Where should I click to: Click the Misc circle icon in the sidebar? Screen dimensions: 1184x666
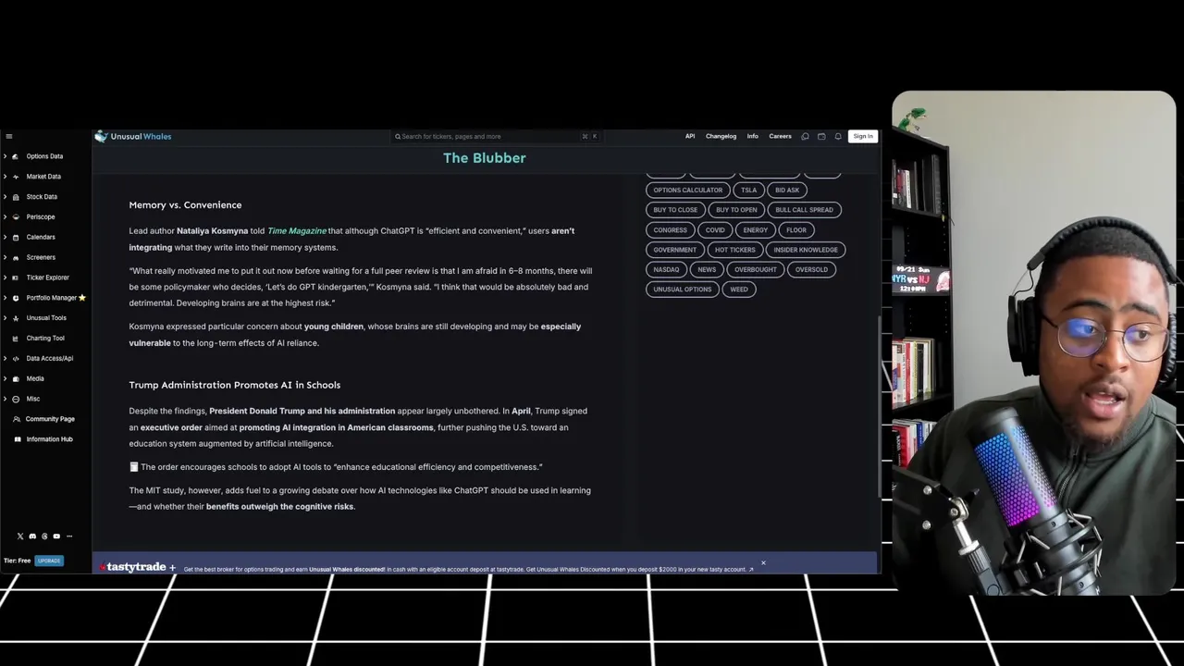[17, 399]
